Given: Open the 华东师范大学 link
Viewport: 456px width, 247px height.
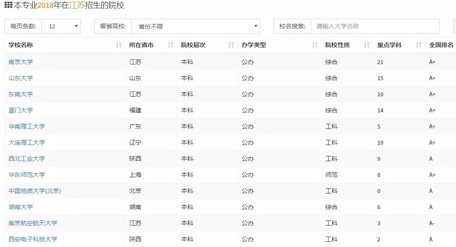Looking at the screenshot, I should (27, 175).
